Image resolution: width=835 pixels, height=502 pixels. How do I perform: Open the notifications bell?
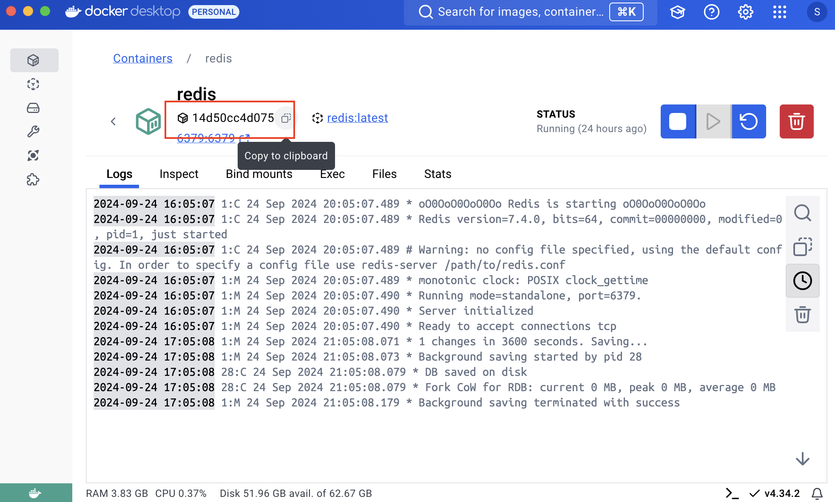point(817,493)
